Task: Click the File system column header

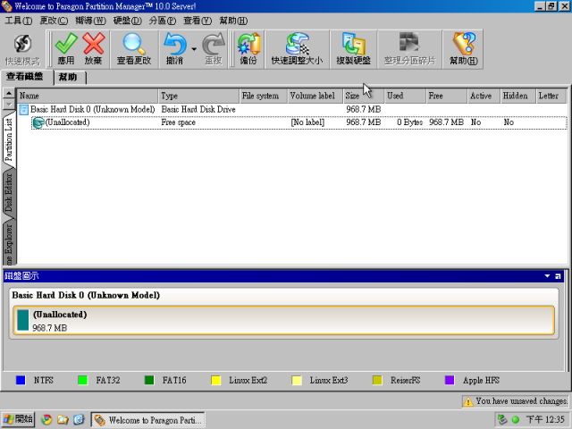Action: coord(264,96)
